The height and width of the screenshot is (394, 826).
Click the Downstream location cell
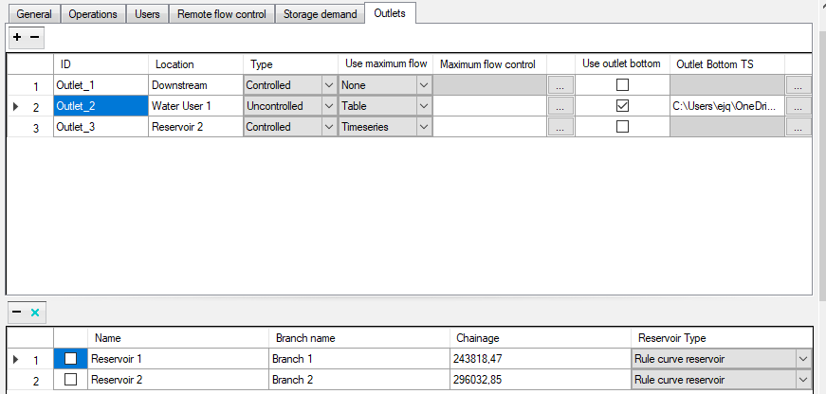click(x=196, y=85)
